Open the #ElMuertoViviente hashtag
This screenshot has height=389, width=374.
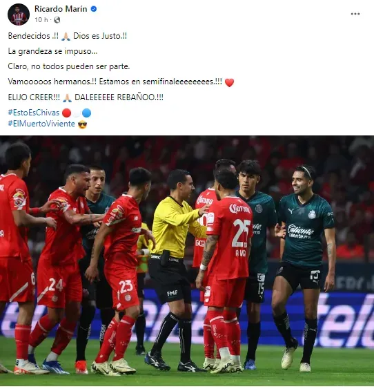(x=41, y=124)
